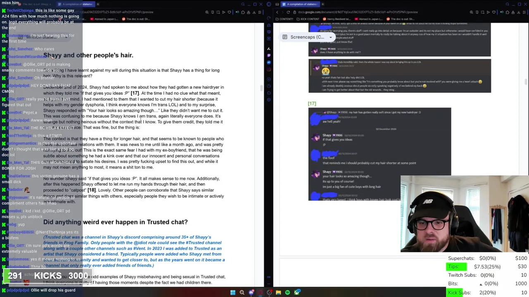529x297 pixels.
Task: Click the 'Shayy and other people's hair.' heading
Action: click(x=88, y=55)
